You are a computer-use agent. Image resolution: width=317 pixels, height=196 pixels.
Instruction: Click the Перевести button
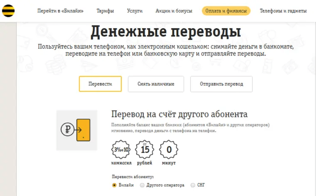[100, 84]
